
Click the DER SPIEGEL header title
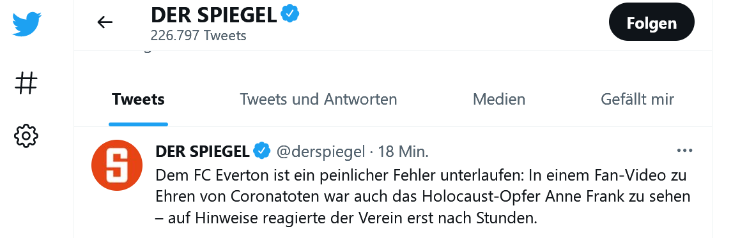coord(214,15)
